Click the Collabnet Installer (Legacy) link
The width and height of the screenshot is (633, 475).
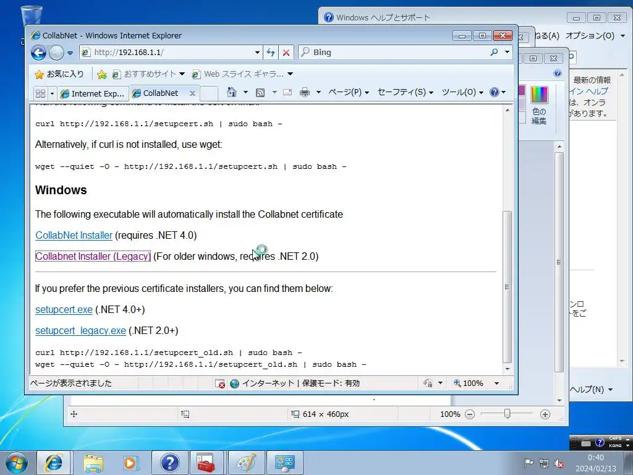click(x=93, y=257)
